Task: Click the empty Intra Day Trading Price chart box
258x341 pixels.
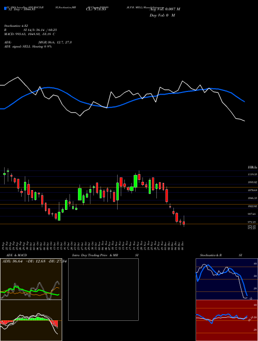Action: click(x=103, y=289)
